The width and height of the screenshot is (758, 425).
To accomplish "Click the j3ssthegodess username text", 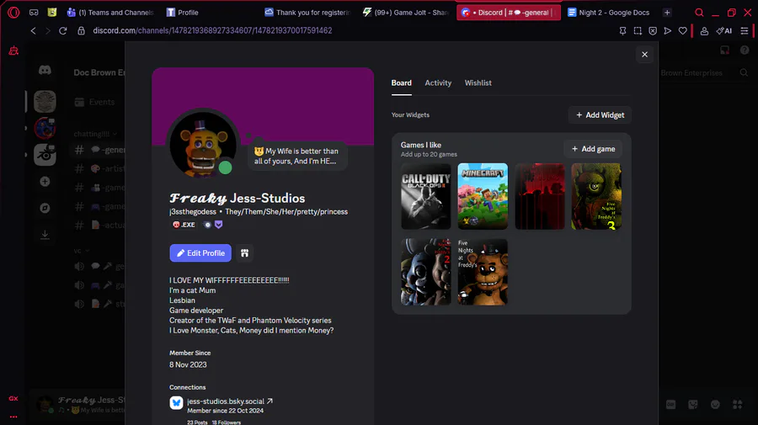I will tap(192, 211).
